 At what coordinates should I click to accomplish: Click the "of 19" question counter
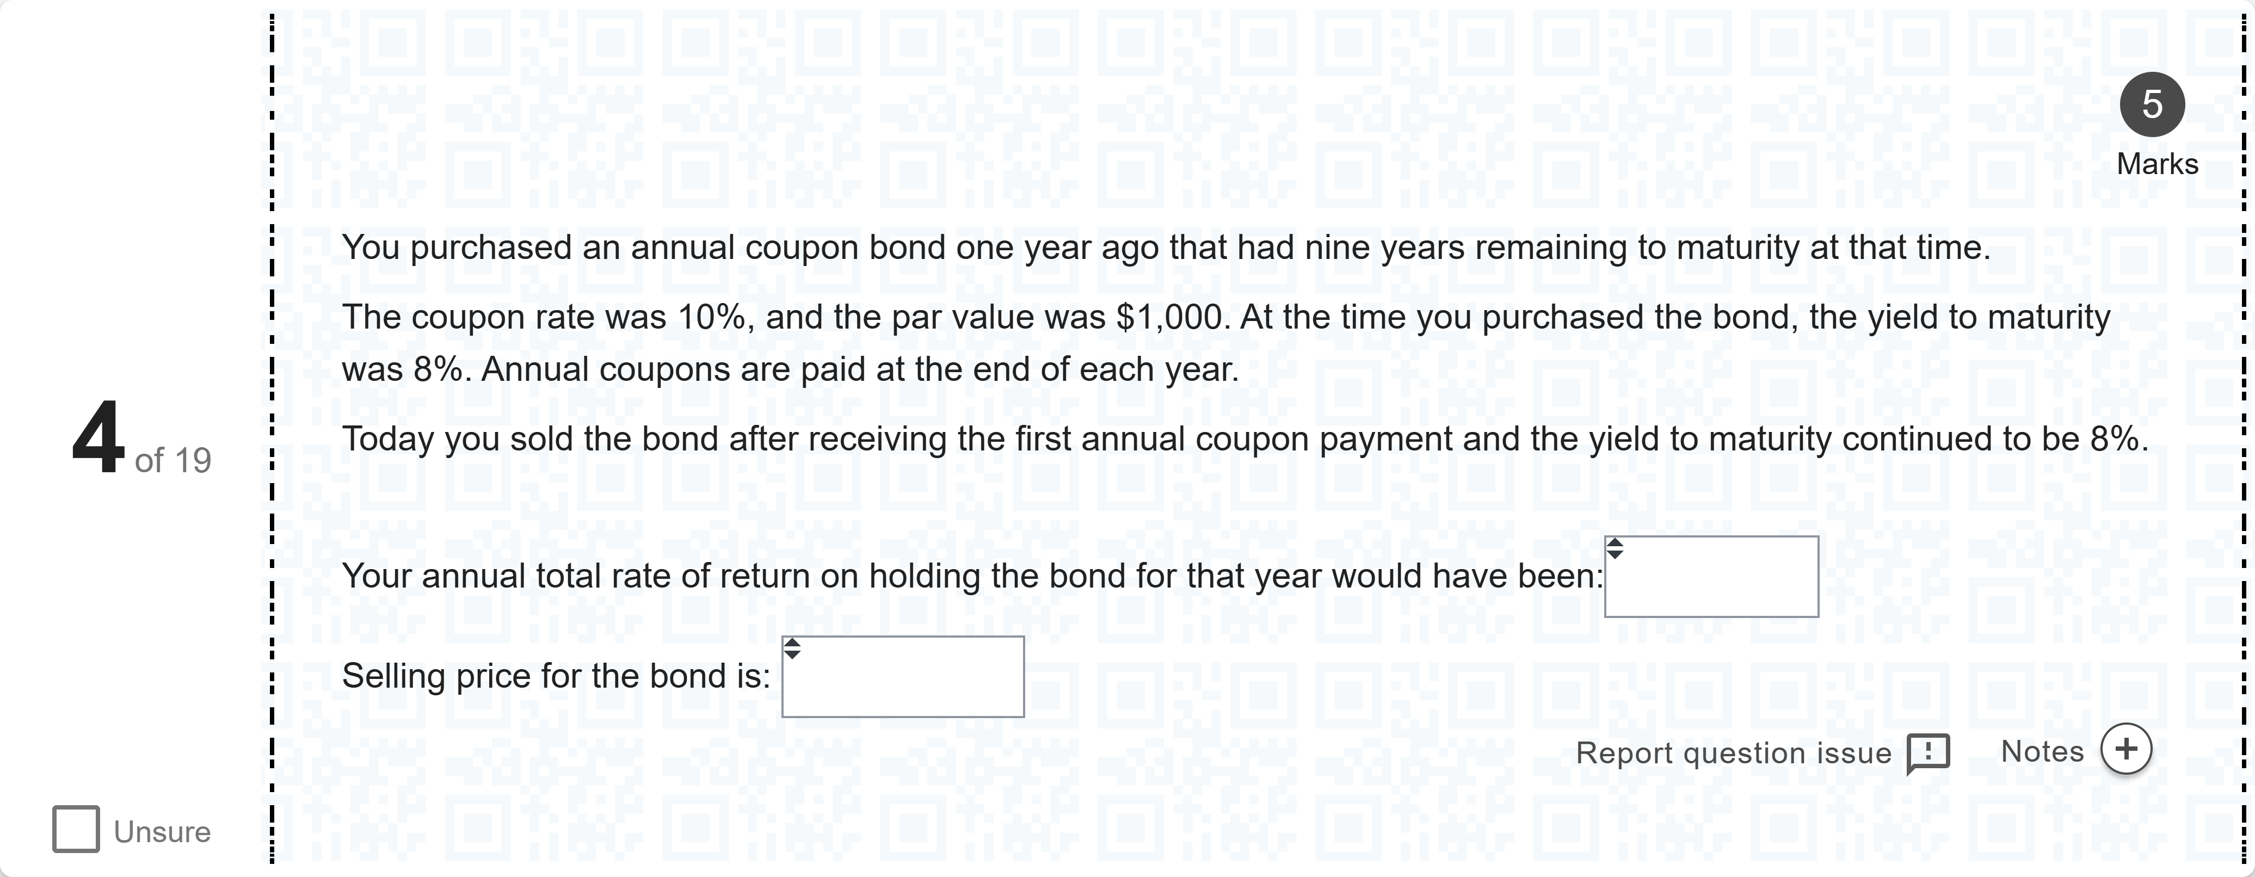(x=172, y=460)
